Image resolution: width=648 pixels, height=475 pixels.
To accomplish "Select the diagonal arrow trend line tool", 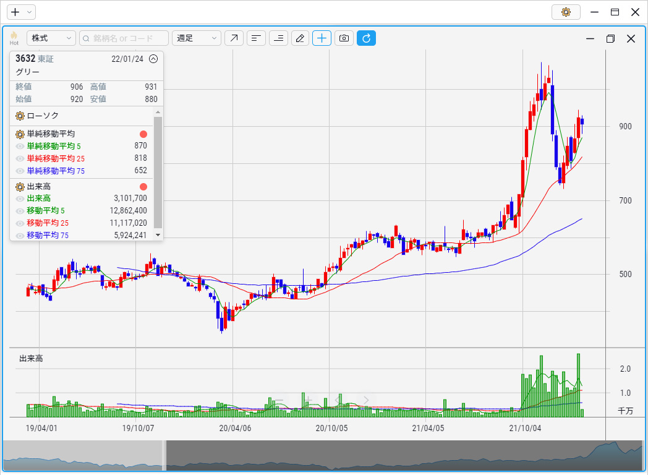I will (234, 38).
